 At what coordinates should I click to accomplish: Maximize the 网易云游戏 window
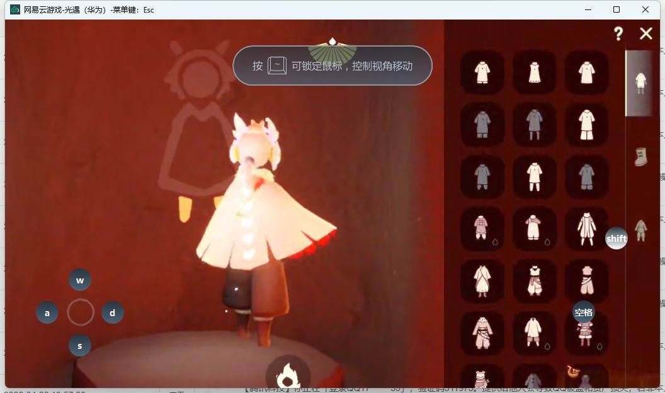click(x=617, y=9)
